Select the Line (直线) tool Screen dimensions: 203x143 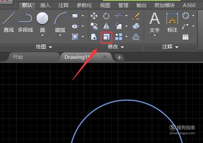coord(9,22)
